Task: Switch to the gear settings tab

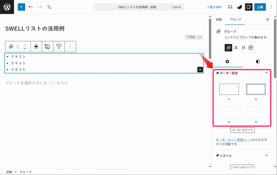Action: [x=227, y=62]
